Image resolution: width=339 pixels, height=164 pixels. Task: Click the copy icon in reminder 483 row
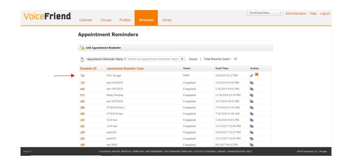tap(252, 101)
